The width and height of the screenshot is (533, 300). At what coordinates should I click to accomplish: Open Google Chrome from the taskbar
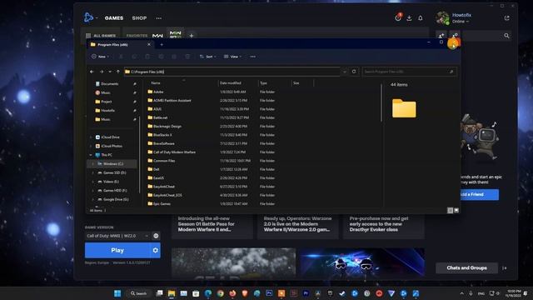coord(220,293)
